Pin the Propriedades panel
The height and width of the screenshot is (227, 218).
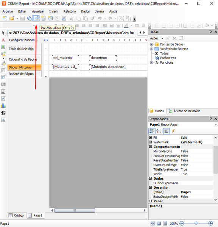[x=211, y=119]
